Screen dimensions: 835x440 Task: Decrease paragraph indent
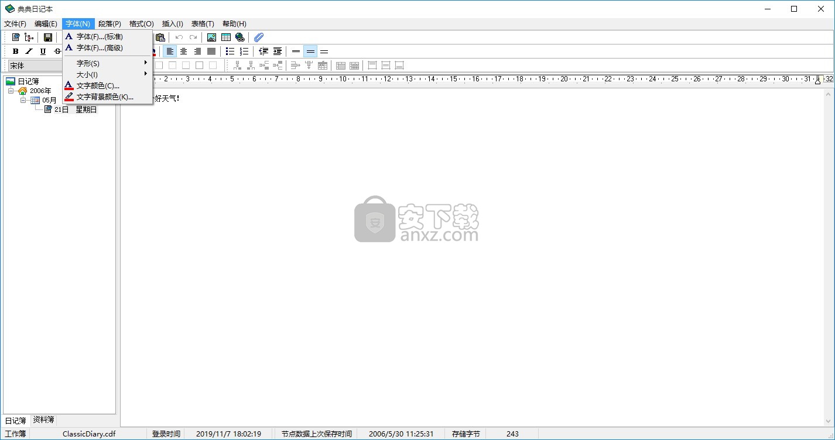click(x=263, y=51)
